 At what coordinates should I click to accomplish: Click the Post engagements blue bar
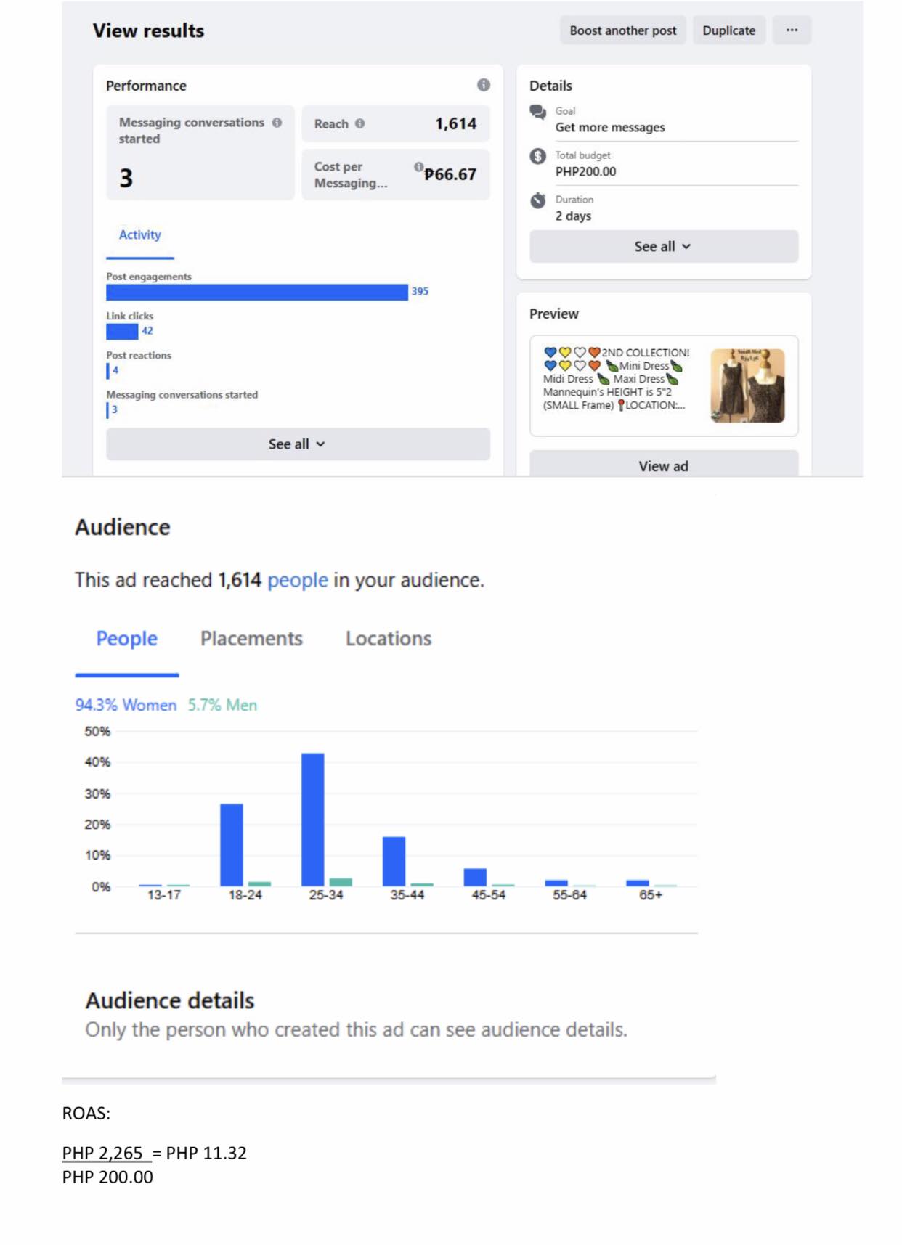257,292
